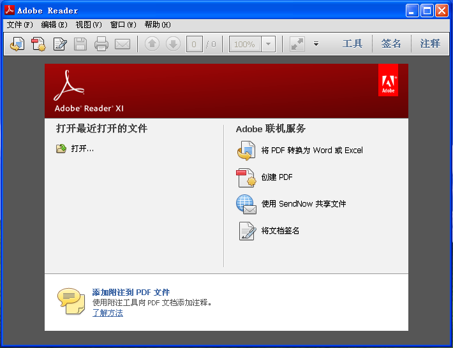
Task: Click 将 PDF 转换为 Word 或 Excel link
Action: point(312,150)
